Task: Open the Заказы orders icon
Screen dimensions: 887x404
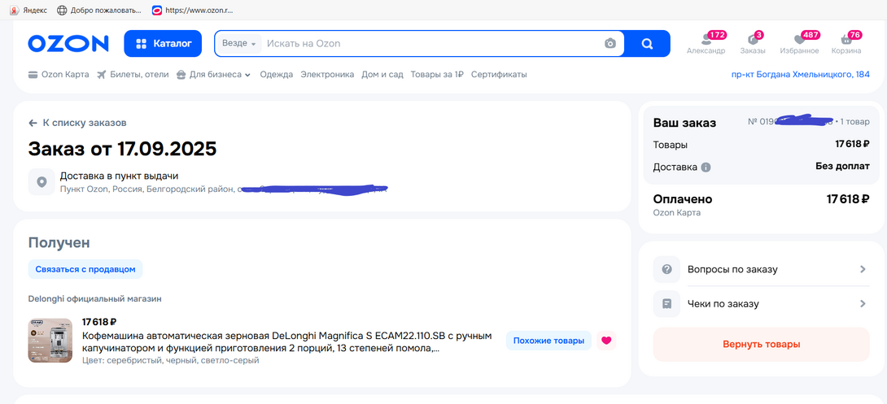Action: point(753,41)
